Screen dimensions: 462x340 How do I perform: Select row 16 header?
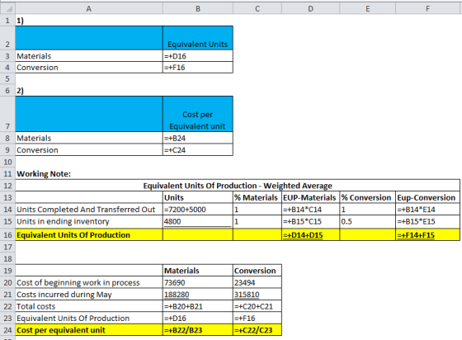(x=7, y=235)
